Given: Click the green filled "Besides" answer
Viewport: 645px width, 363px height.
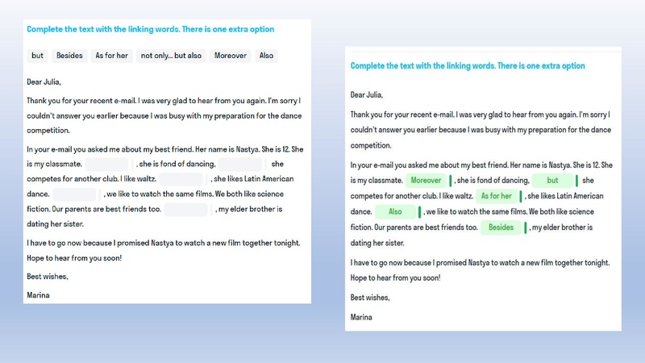Looking at the screenshot, I should [x=501, y=227].
